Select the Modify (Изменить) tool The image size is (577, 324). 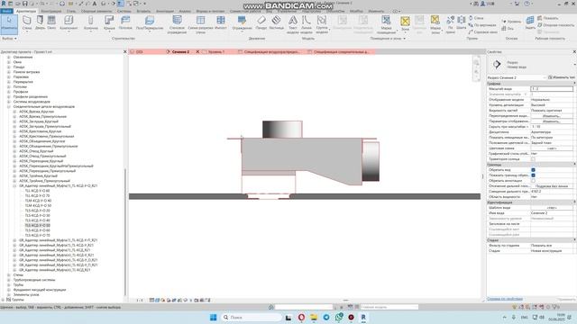tap(9, 23)
